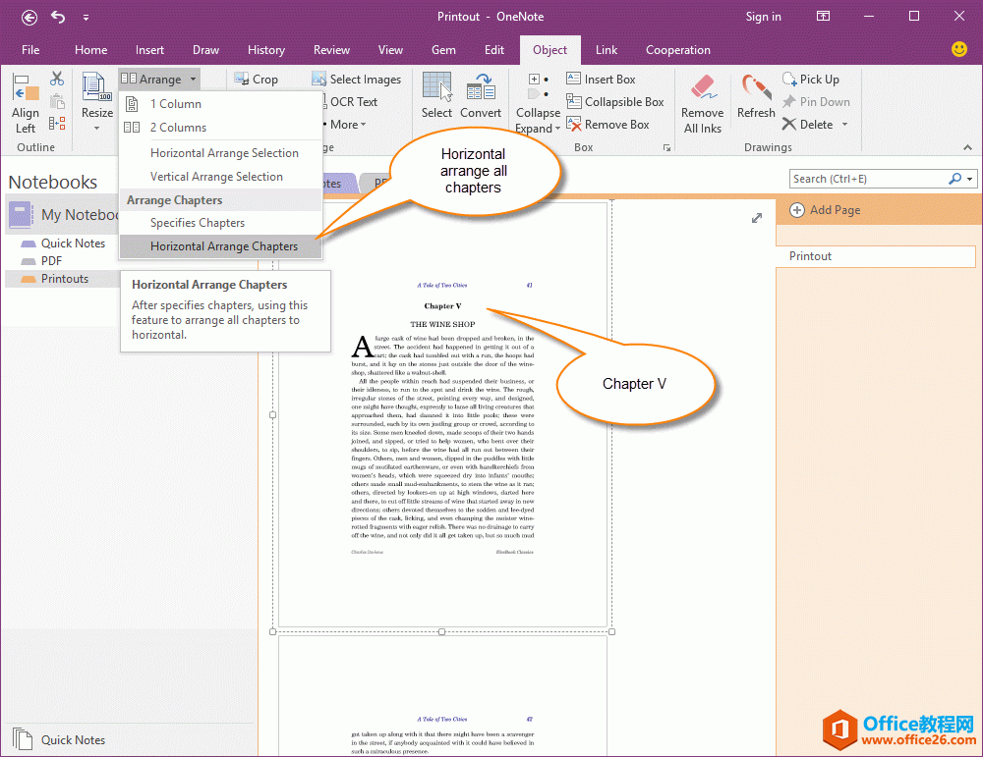Click Sign in link
This screenshot has height=757, width=983.
click(763, 17)
